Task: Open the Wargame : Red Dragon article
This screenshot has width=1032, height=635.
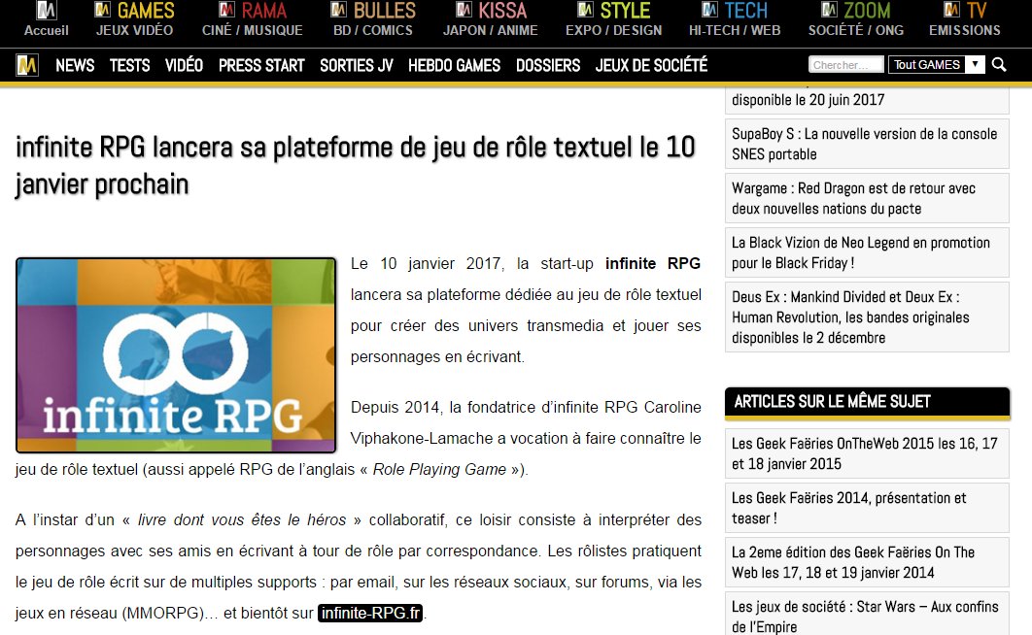Action: click(x=867, y=198)
